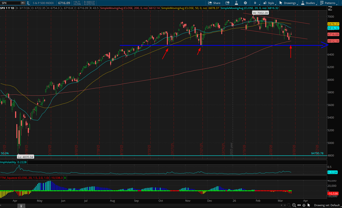The image size is (342, 208).
Task: Click the Share button
Action: [214, 3]
